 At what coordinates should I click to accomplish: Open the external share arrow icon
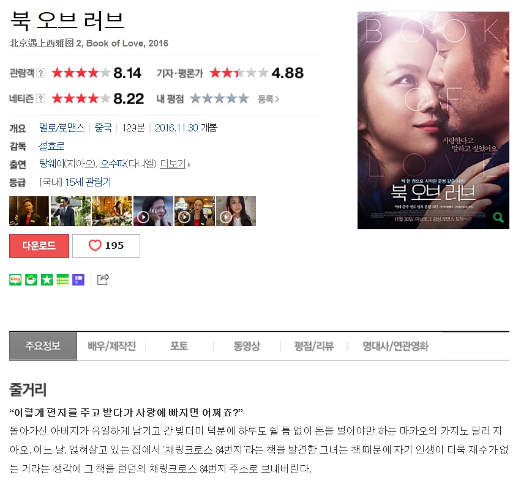103,279
